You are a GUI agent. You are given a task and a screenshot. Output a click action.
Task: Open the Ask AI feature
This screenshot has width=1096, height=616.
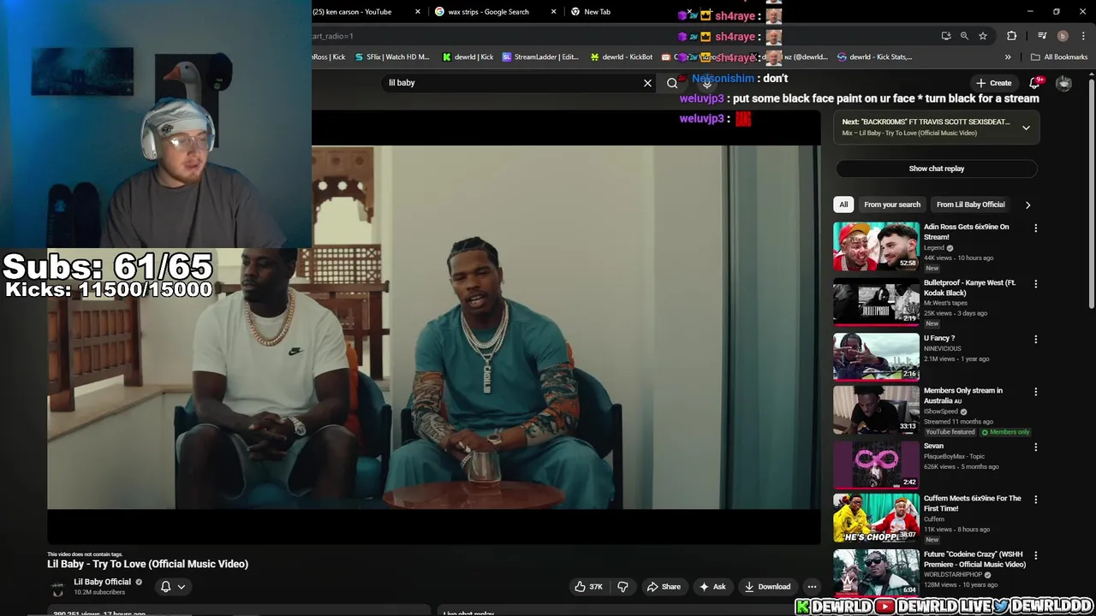712,587
